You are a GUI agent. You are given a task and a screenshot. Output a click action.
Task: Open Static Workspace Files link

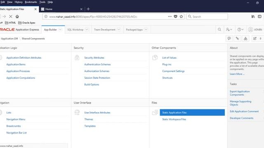pos(174,119)
